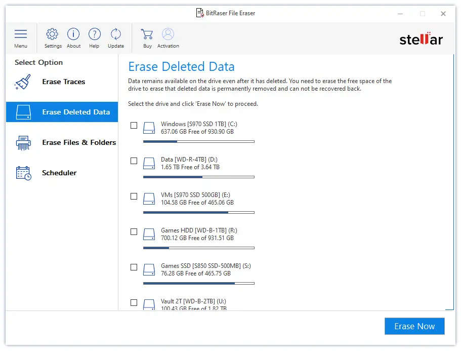Click the 'Select Option' sidebar heading
Image resolution: width=461 pixels, height=351 pixels.
[39, 62]
